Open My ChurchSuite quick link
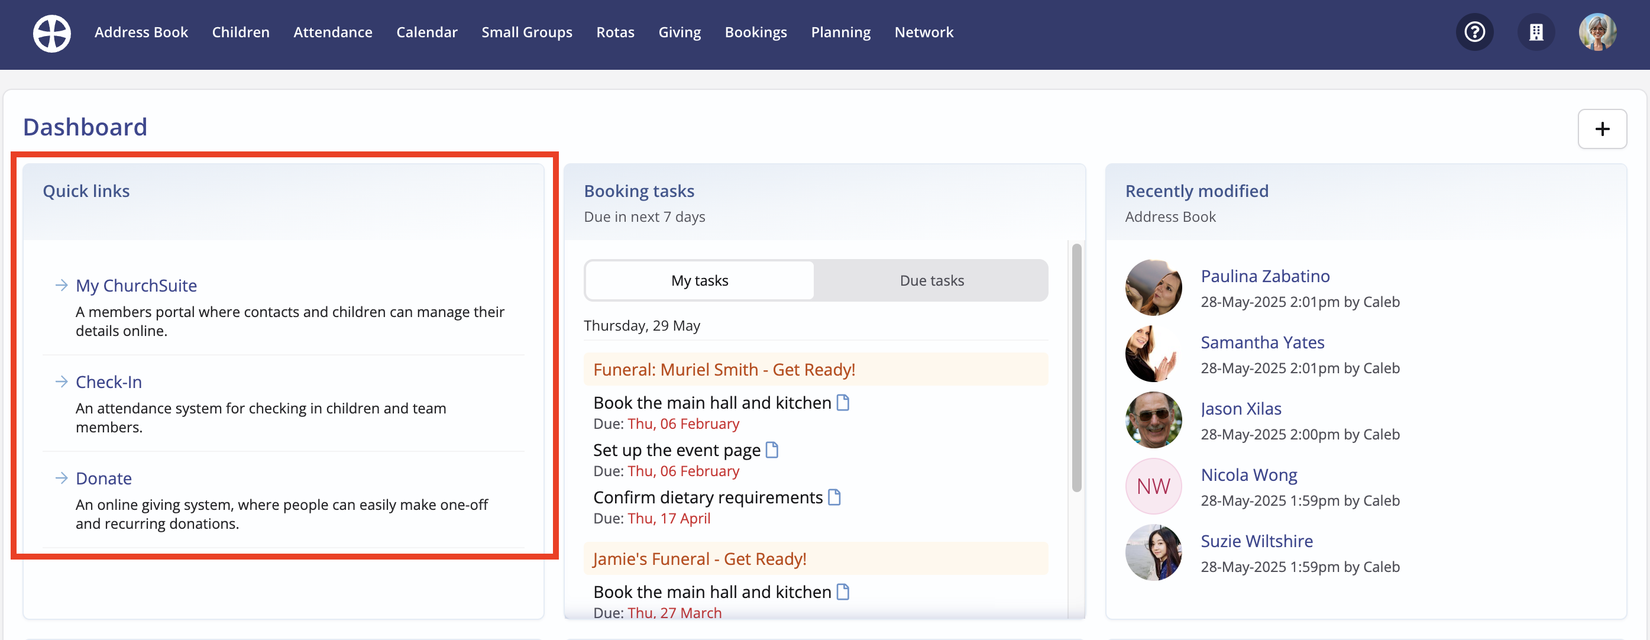The height and width of the screenshot is (640, 1650). [x=136, y=286]
